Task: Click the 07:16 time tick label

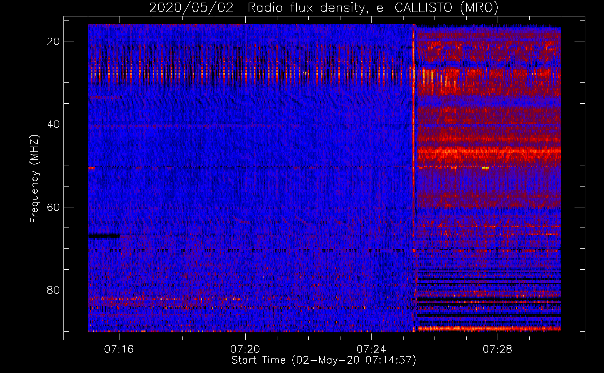Action: pyautogui.click(x=119, y=350)
